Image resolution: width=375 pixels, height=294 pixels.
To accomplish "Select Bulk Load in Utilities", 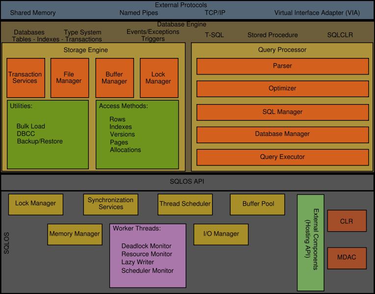I will point(30,126).
